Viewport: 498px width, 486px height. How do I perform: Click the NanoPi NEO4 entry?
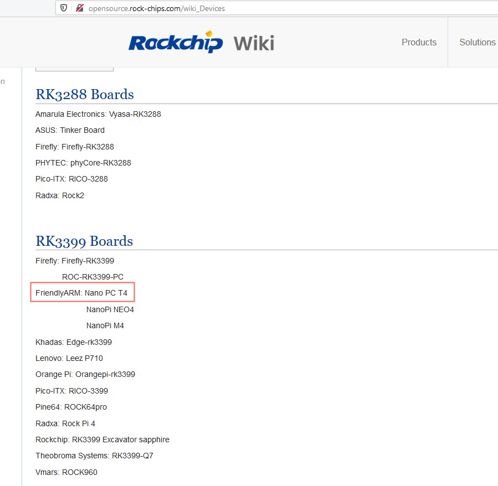[110, 309]
